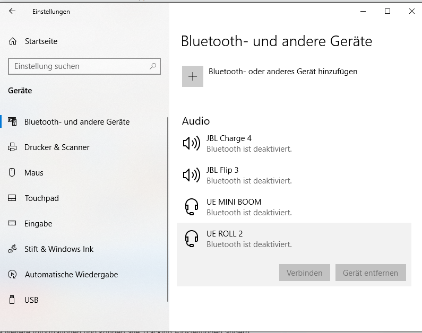Click the pen icon for Stift & Windows Ink
The image size is (422, 333).
(12, 249)
